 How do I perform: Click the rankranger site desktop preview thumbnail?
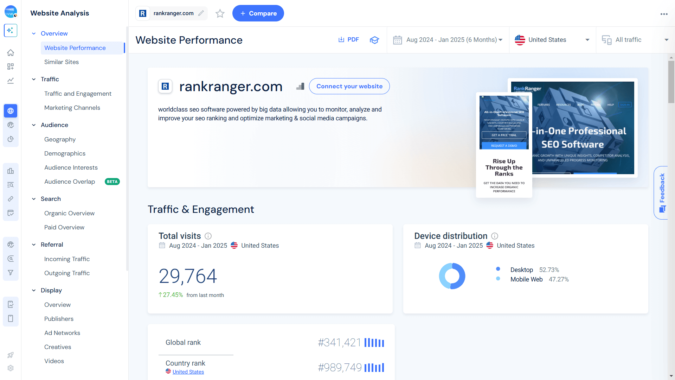583,128
